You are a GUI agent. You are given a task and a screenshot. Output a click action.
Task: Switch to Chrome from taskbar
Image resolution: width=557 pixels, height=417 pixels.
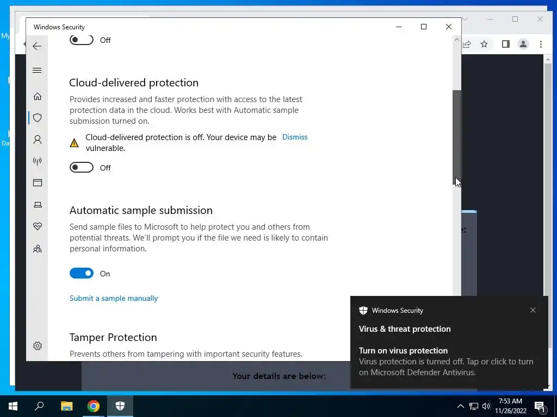click(x=94, y=406)
